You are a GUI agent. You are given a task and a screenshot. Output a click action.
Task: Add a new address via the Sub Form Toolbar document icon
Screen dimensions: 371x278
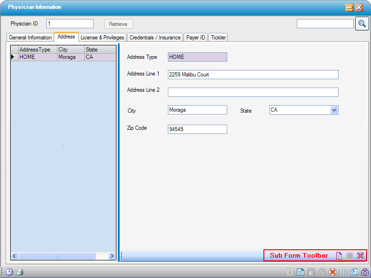pyautogui.click(x=339, y=255)
